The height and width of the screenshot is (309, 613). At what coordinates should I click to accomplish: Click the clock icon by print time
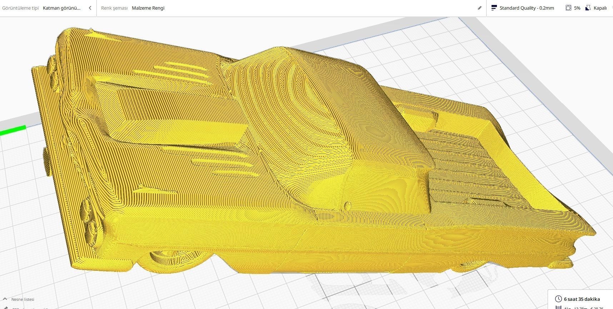pos(558,299)
